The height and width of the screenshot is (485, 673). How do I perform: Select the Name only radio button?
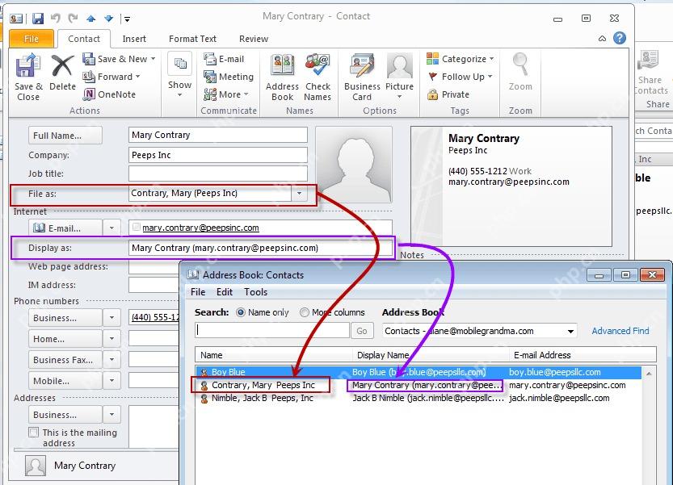(x=241, y=312)
